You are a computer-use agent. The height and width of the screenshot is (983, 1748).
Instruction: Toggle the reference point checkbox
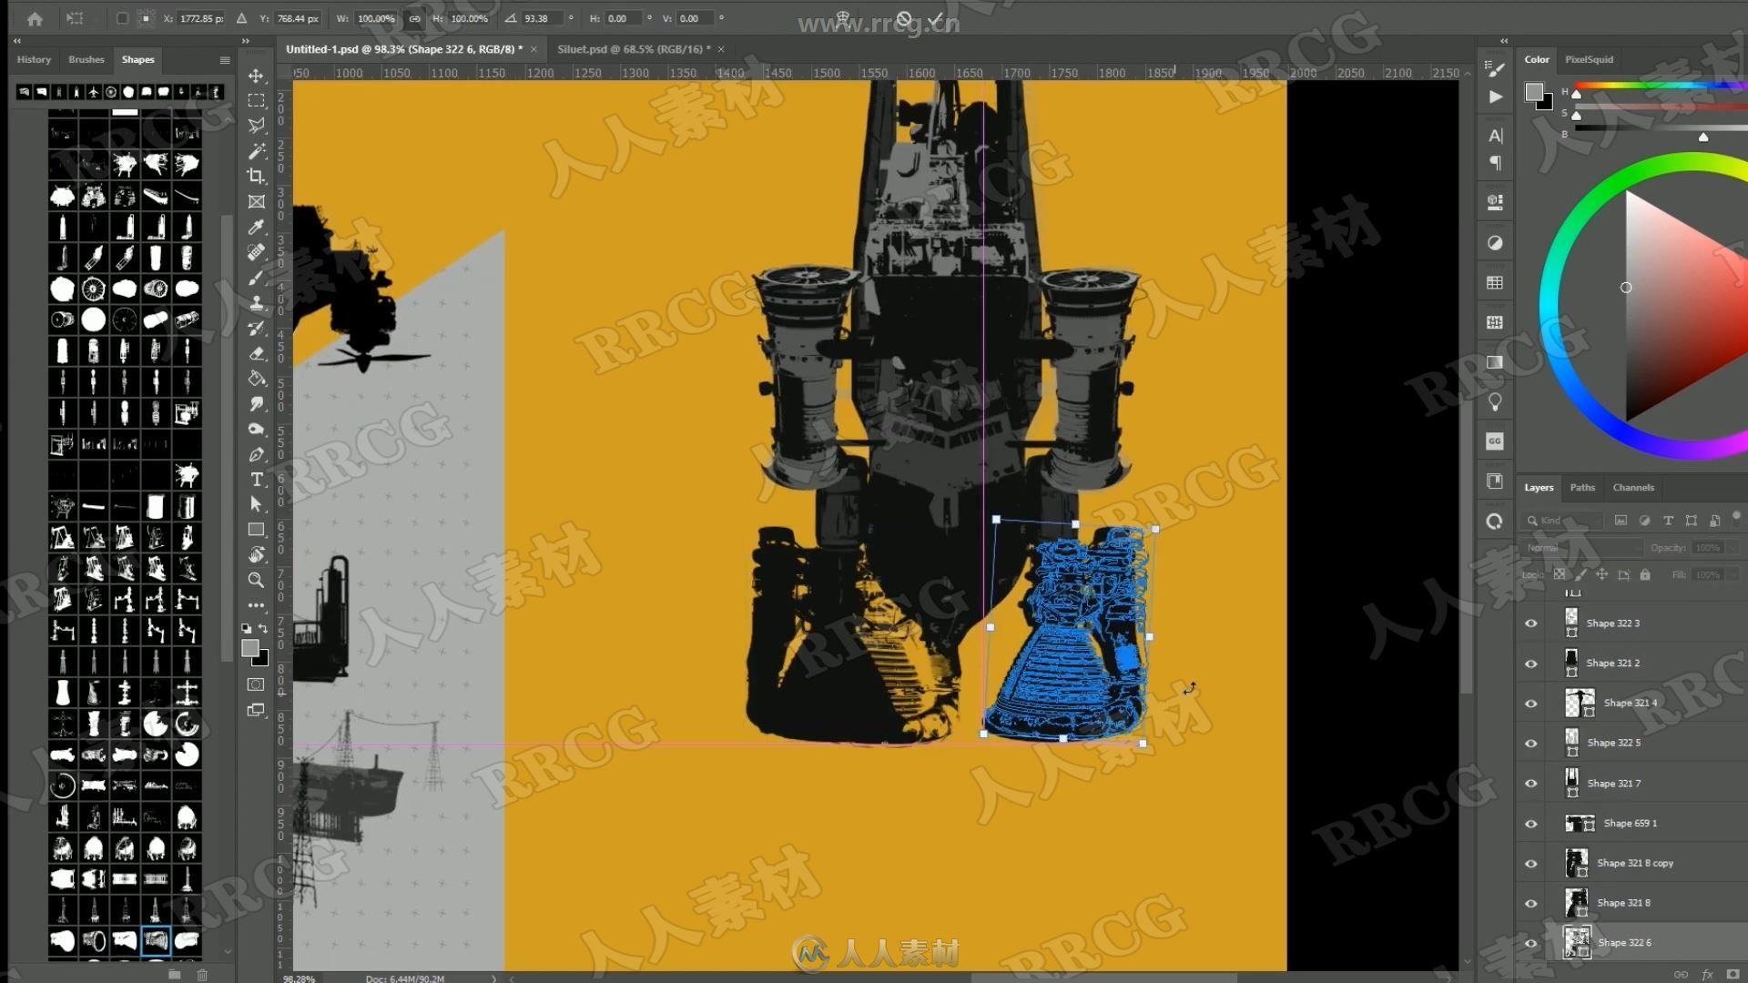pyautogui.click(x=122, y=18)
